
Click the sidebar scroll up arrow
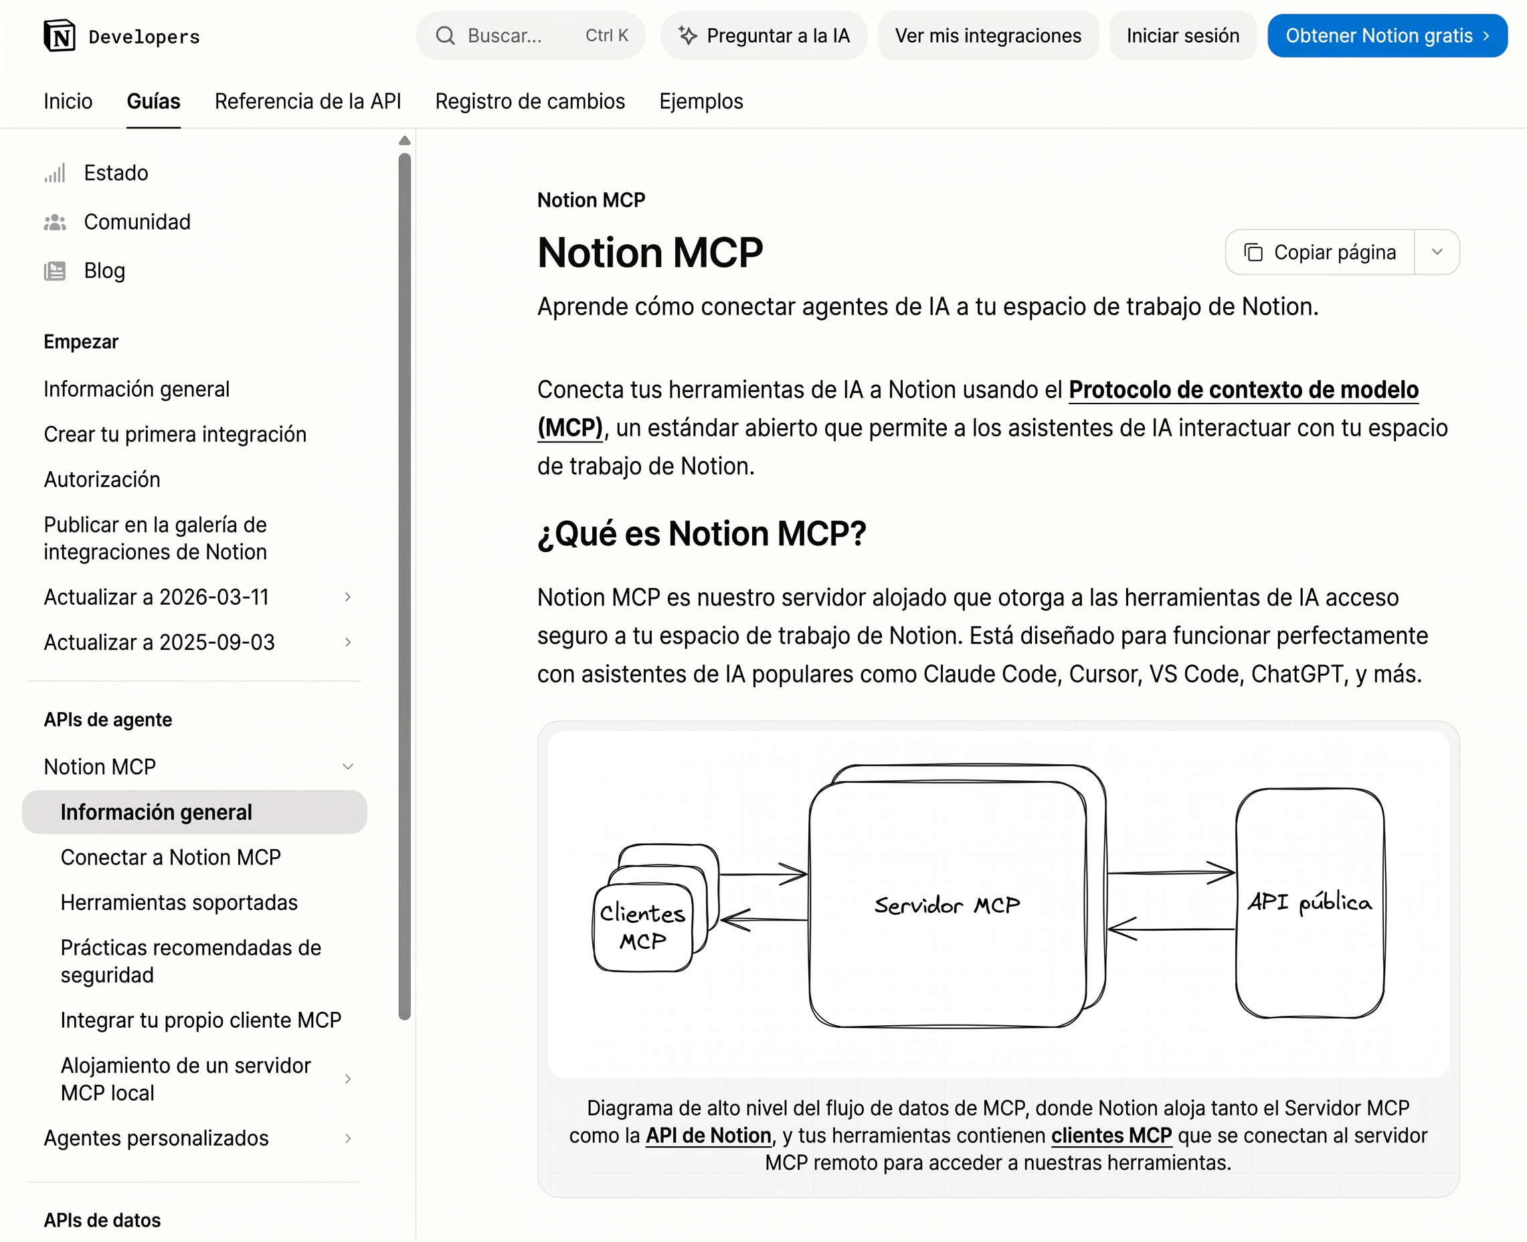tap(405, 141)
